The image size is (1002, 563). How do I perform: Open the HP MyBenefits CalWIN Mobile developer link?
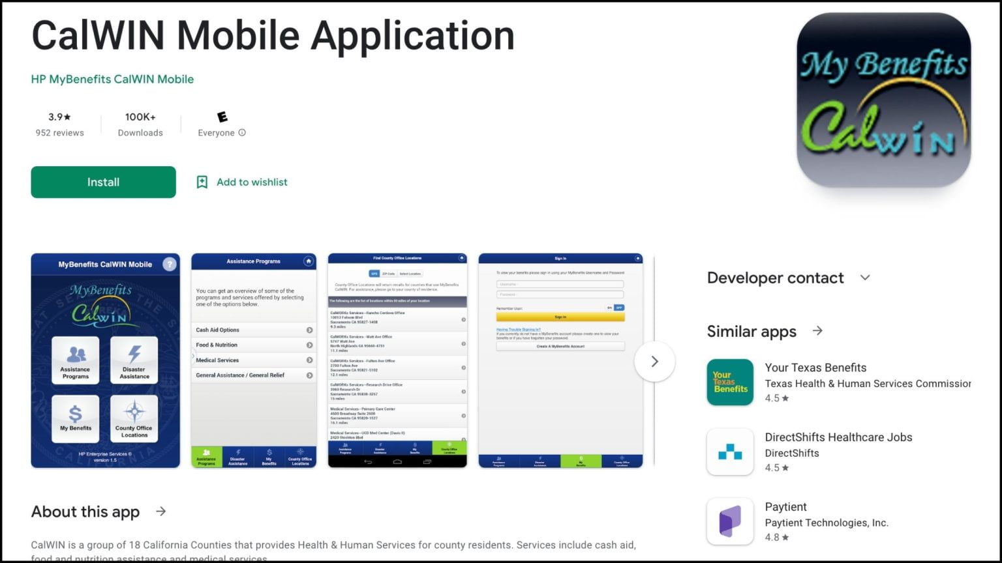pos(112,79)
